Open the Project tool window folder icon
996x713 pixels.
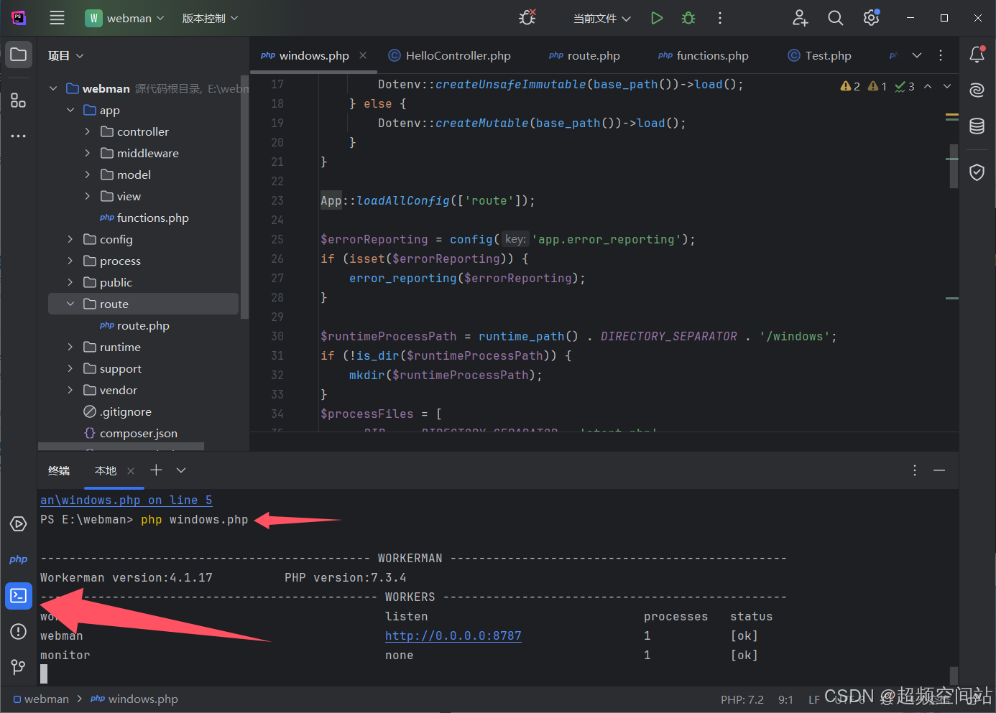(19, 55)
